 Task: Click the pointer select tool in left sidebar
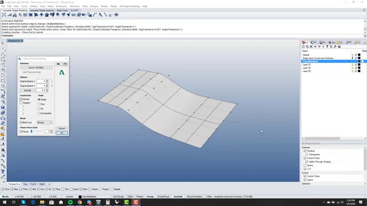tap(3, 43)
